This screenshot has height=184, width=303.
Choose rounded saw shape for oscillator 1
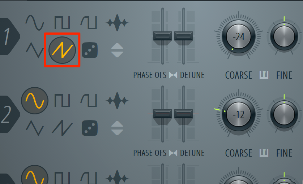click(x=89, y=23)
